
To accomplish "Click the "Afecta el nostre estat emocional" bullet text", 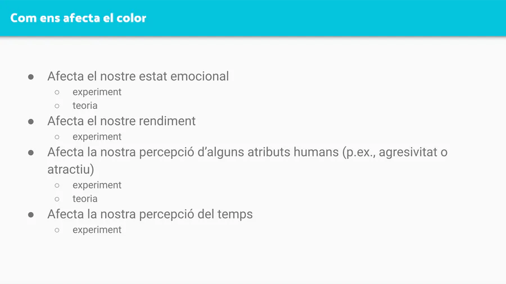I will click(138, 76).
